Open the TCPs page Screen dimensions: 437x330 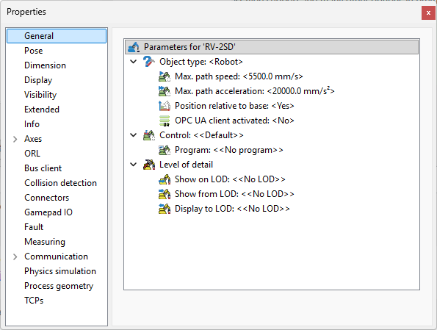click(34, 301)
